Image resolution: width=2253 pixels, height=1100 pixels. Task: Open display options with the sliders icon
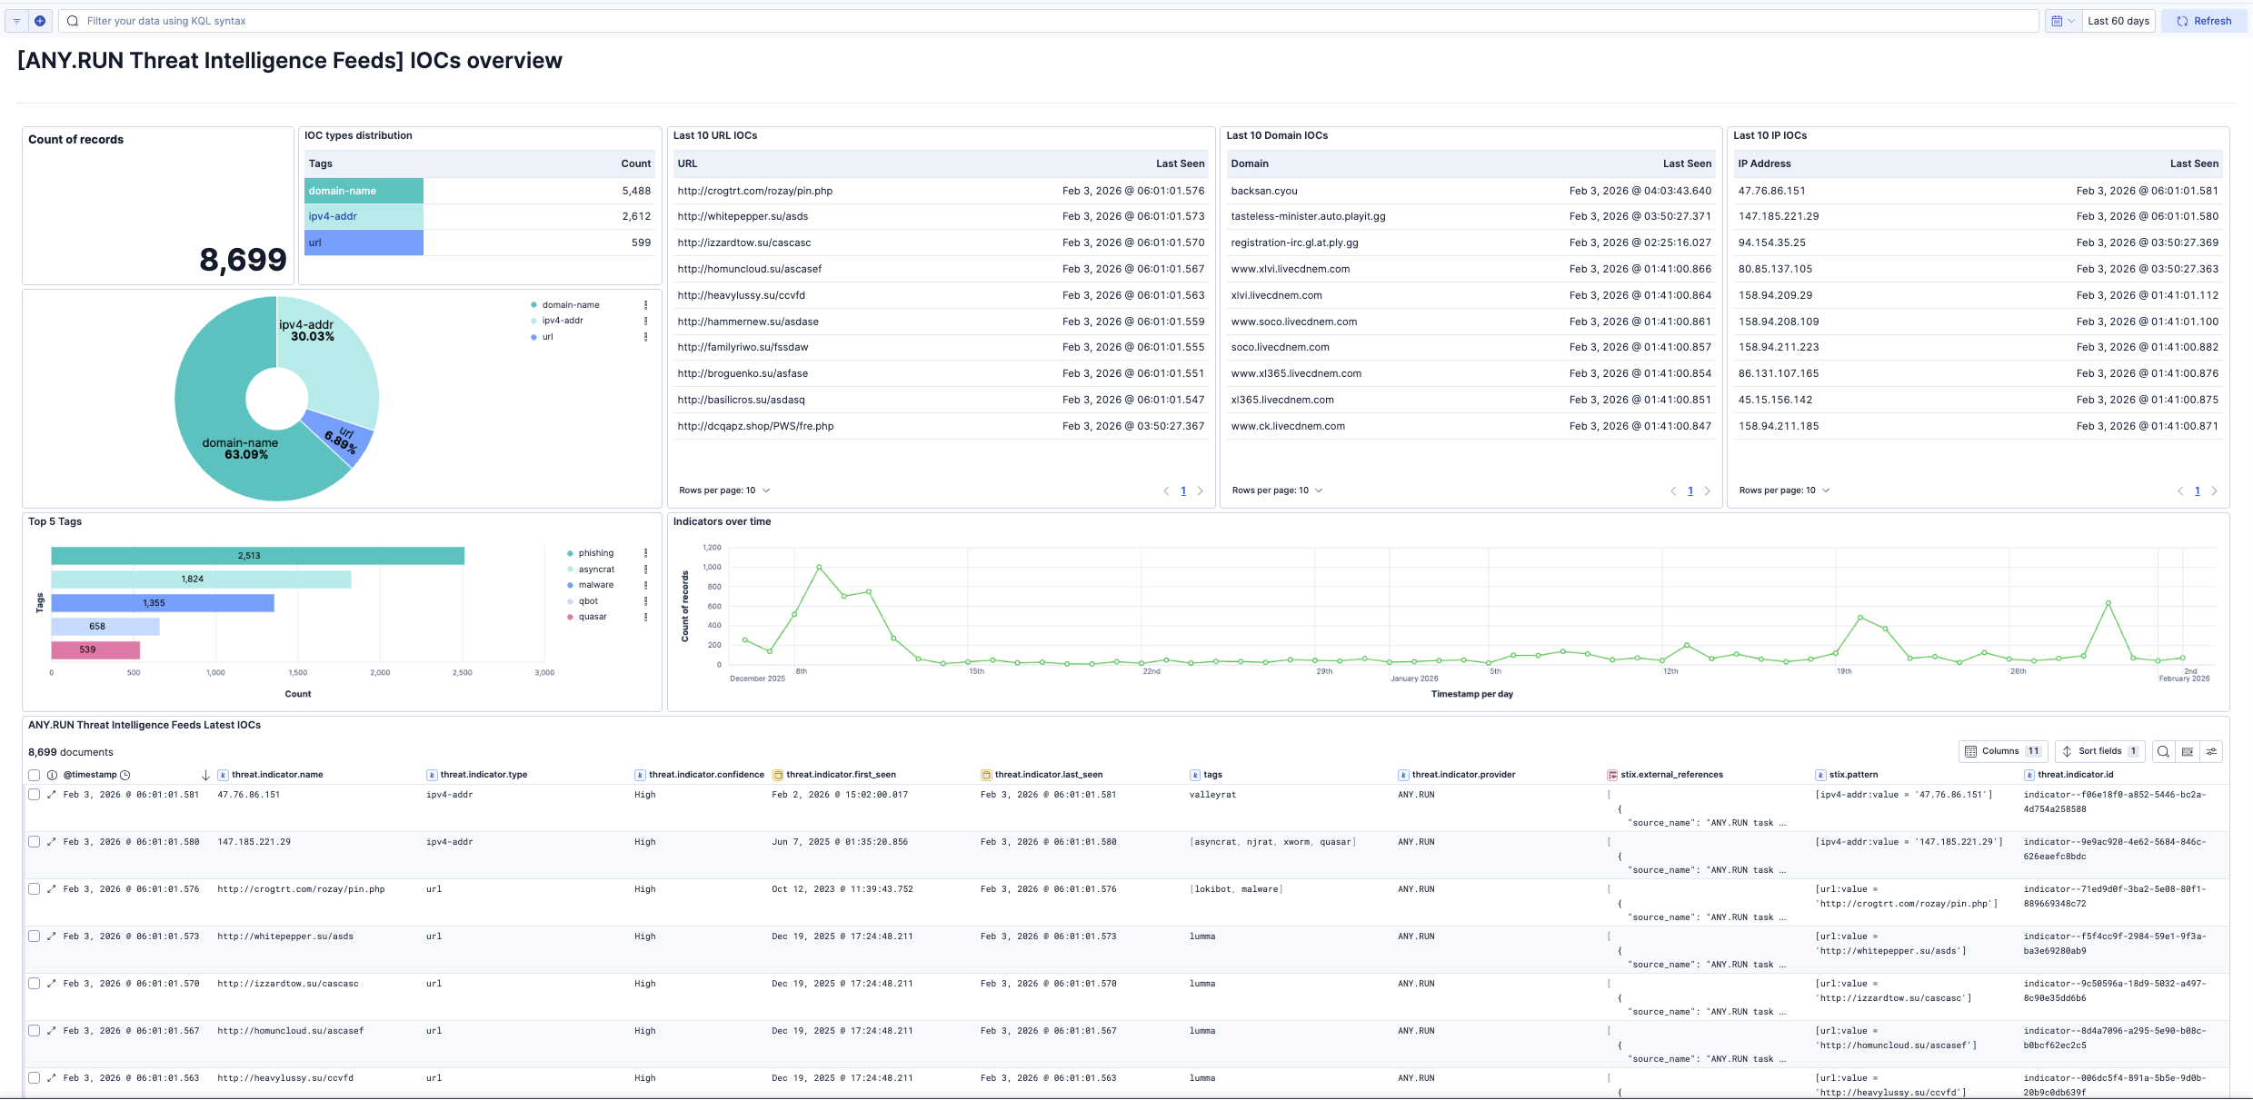(2213, 751)
